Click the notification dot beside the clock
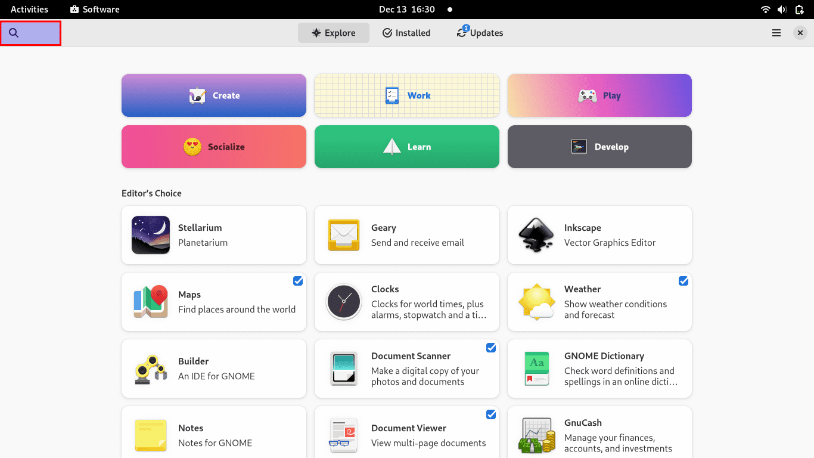The height and width of the screenshot is (458, 814). pos(449,10)
